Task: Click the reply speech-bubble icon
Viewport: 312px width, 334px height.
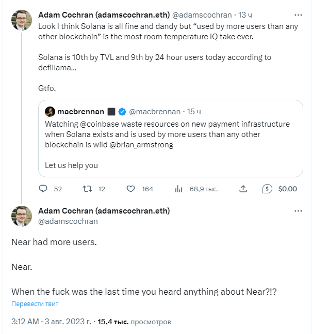Action: click(43, 189)
